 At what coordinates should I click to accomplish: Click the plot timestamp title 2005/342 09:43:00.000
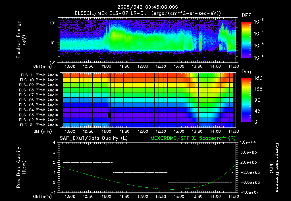pyautogui.click(x=148, y=7)
